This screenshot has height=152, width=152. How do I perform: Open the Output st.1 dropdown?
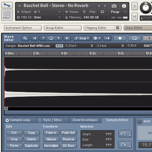[x=59, y=12]
